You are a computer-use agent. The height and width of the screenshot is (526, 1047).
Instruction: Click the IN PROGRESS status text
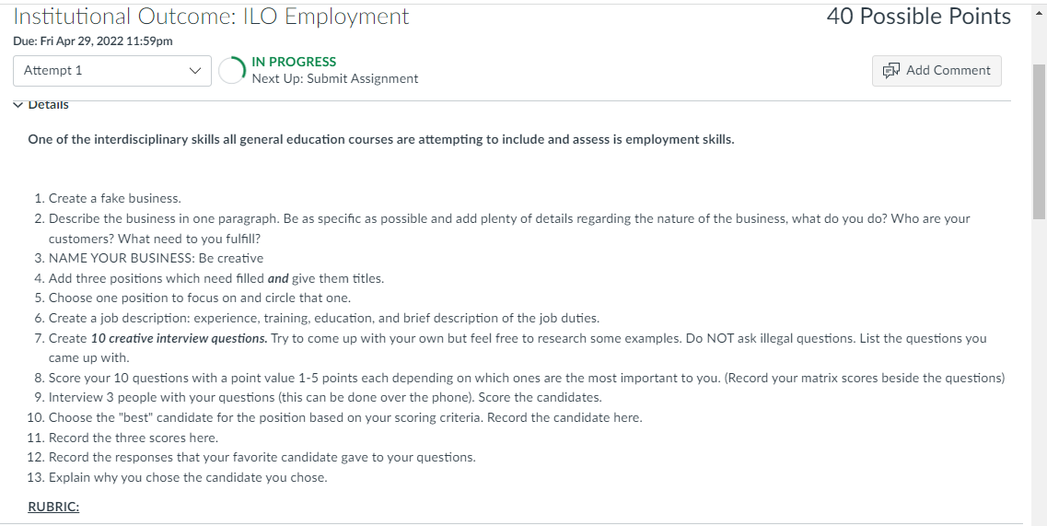(x=294, y=62)
